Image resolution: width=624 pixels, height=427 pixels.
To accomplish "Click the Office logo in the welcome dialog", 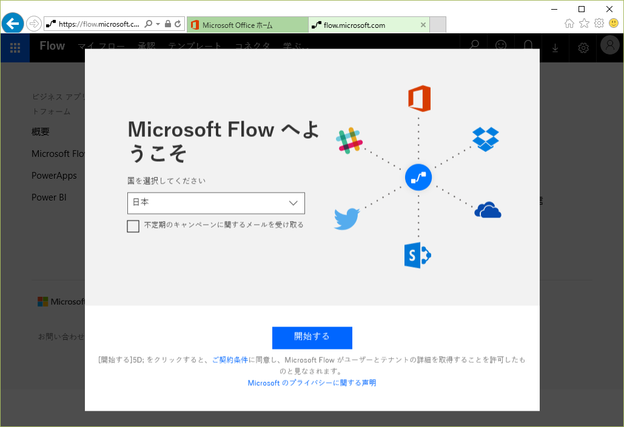I will point(419,98).
